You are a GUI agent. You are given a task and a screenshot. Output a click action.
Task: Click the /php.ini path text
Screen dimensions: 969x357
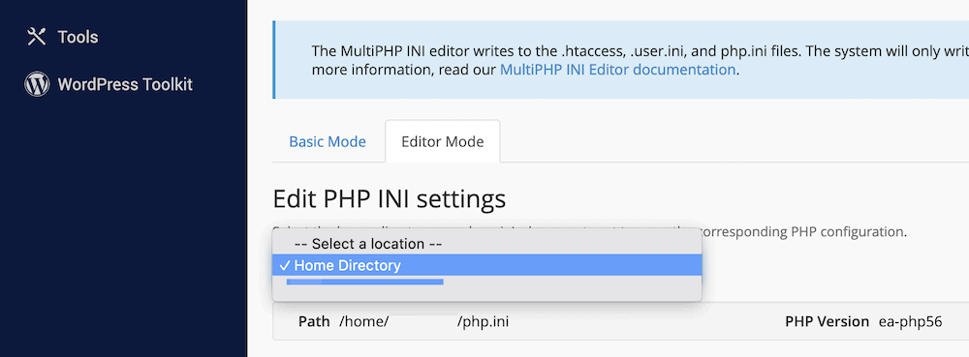tap(484, 322)
